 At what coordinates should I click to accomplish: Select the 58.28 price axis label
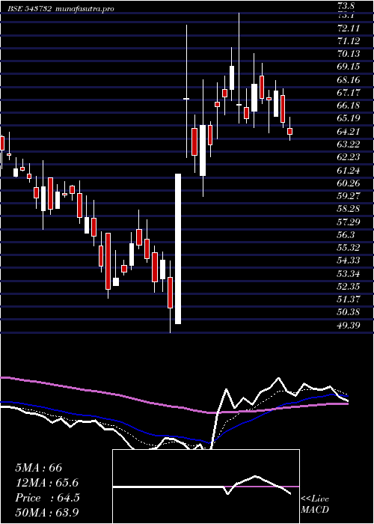tap(349, 209)
